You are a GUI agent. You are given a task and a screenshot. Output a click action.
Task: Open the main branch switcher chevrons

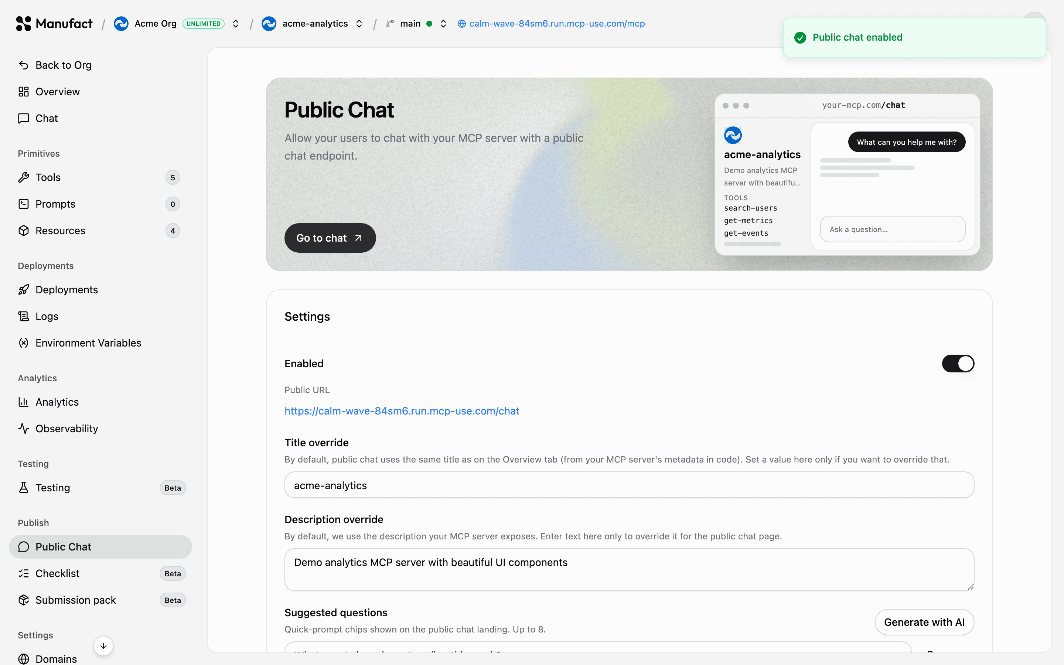point(443,24)
